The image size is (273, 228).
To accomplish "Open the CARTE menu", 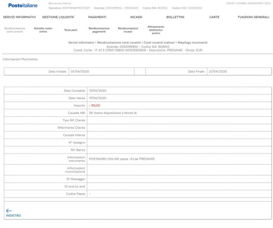I will point(214,17).
